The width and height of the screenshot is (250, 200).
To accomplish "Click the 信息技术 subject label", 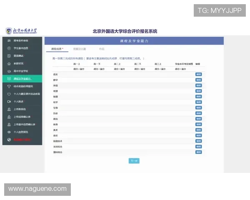I will point(58,141).
